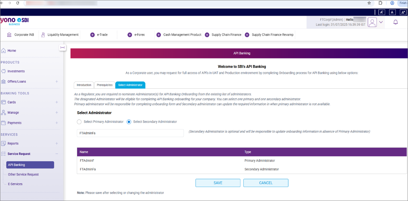Click the CANCEL button
Image resolution: width=408 pixels, height=201 pixels.
266,183
